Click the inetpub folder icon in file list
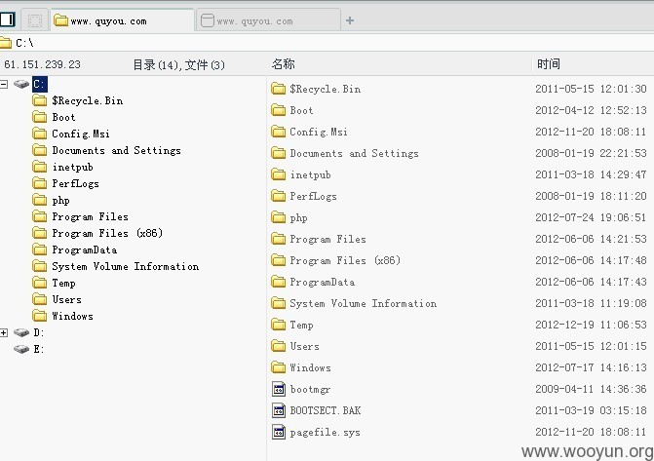This screenshot has height=461, width=654. (278, 174)
